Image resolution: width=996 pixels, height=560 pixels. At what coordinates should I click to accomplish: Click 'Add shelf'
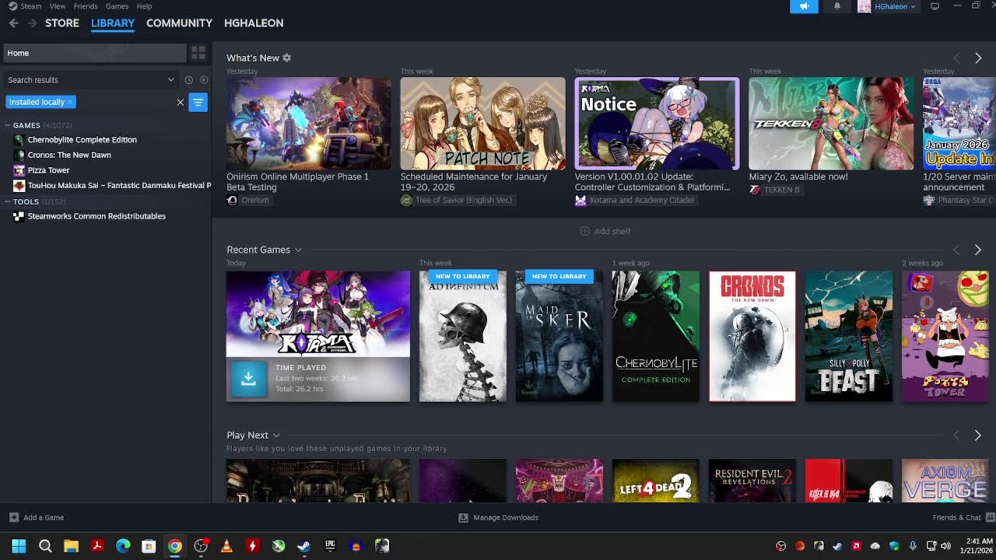click(605, 231)
